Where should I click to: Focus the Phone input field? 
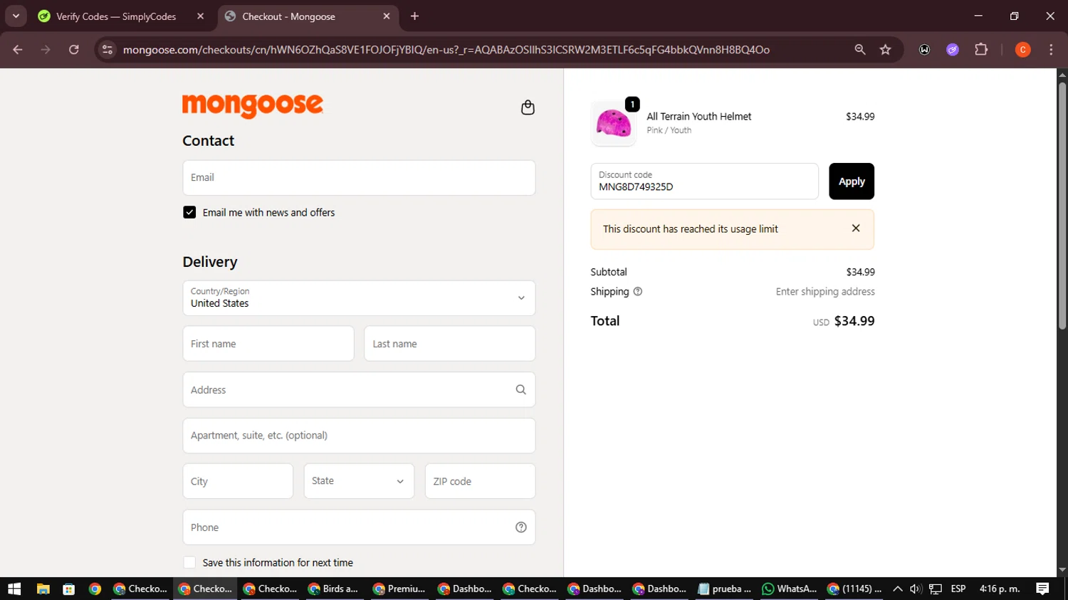coord(359,527)
